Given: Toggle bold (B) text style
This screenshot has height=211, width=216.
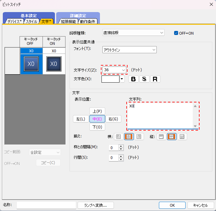Looking at the screenshot, I should [133, 79].
